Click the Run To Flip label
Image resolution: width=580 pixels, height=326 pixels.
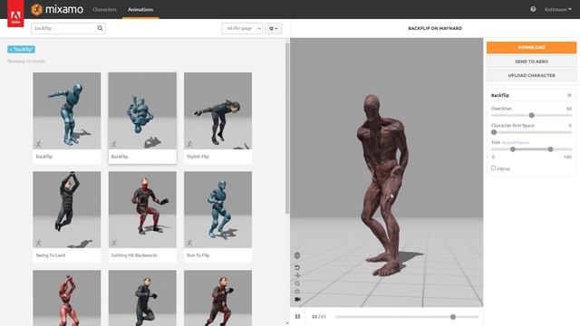point(198,255)
